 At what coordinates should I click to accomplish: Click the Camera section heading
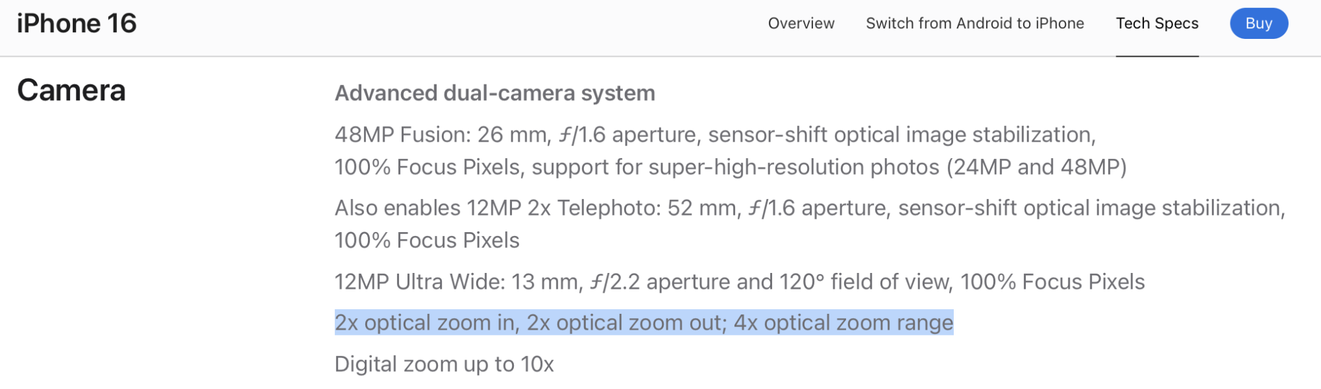pyautogui.click(x=71, y=90)
